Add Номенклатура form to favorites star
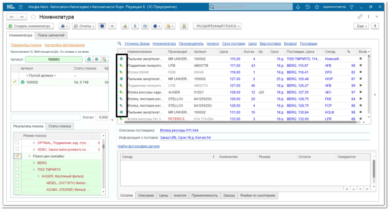 [33, 17]
